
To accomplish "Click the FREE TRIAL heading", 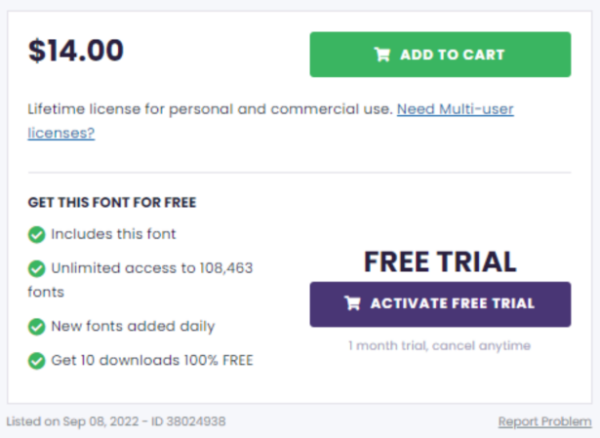I will pyautogui.click(x=440, y=262).
